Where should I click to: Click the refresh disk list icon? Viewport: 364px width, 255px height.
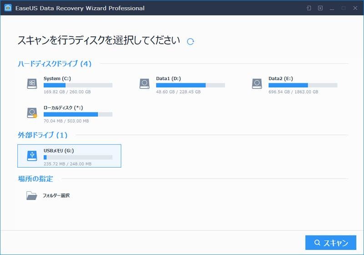[191, 41]
